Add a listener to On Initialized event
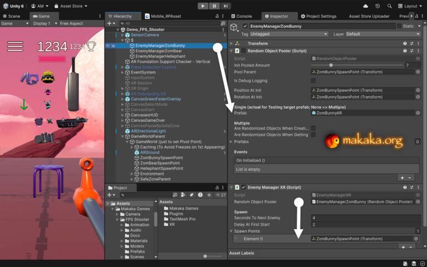 402,177
